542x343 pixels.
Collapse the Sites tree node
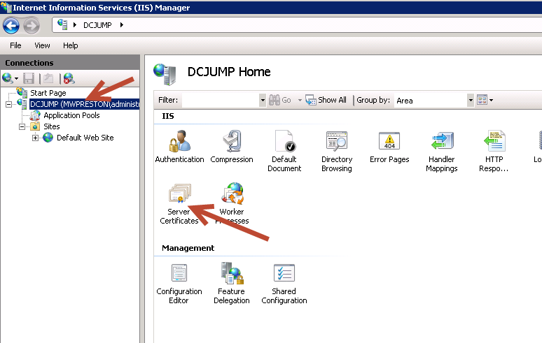pos(22,127)
